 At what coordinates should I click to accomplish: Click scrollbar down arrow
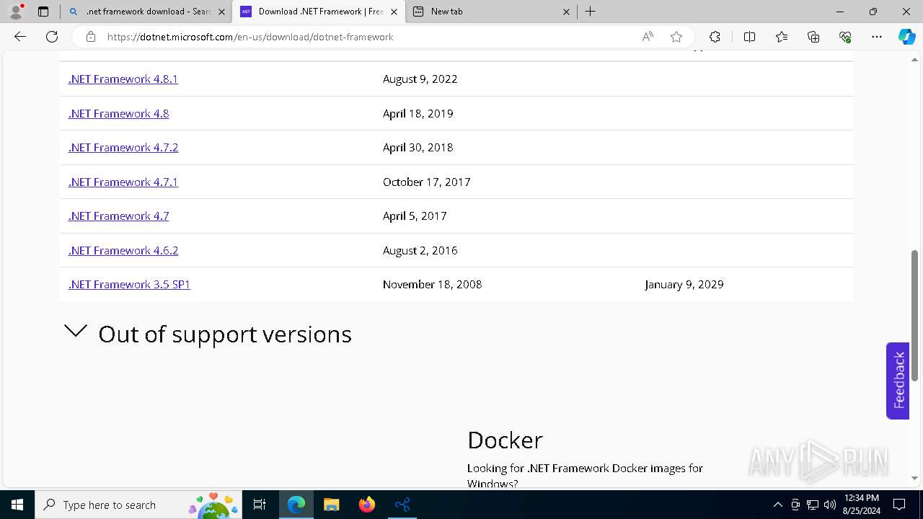915,478
